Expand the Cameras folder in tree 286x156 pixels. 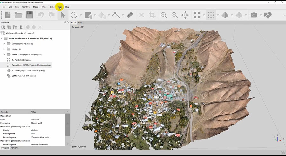4,44
